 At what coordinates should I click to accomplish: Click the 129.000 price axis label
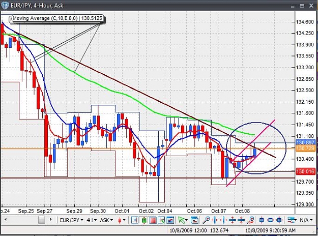(x=305, y=204)
